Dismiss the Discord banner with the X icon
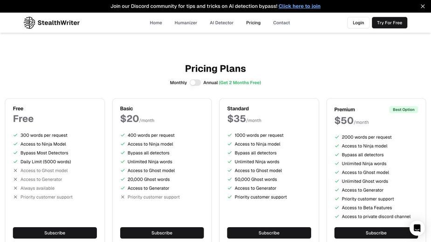Screen dimensions: 431x242 click(x=423, y=7)
